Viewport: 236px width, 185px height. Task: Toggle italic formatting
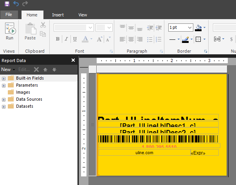tap(67, 39)
